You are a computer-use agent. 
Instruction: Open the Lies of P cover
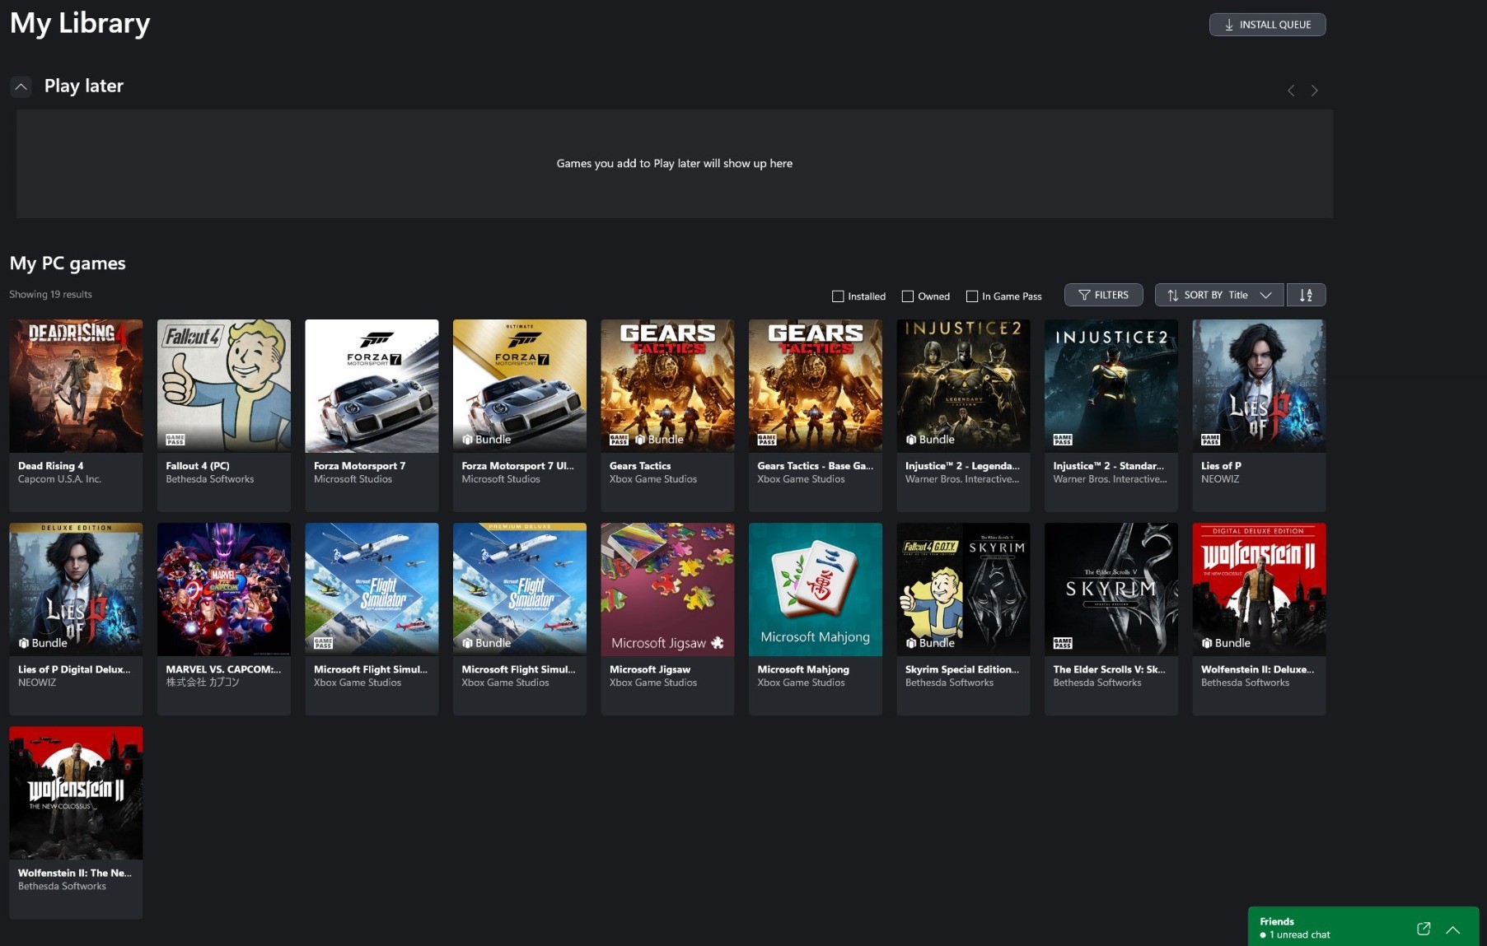pyautogui.click(x=1259, y=386)
